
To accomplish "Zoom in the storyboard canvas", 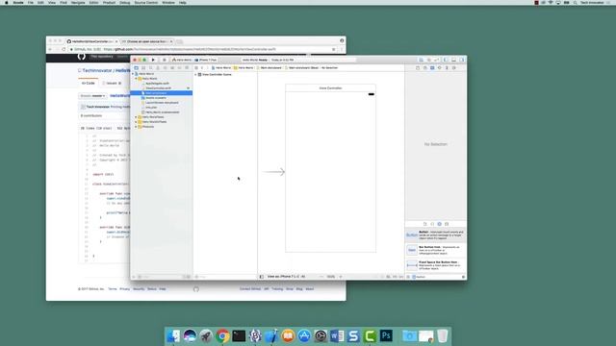I will click(341, 277).
